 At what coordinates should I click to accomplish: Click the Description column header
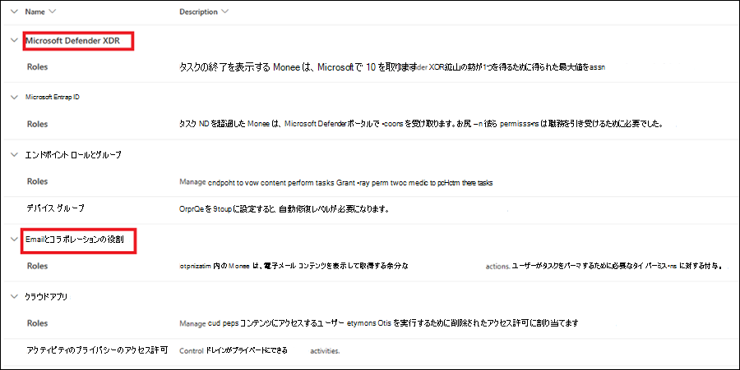198,11
